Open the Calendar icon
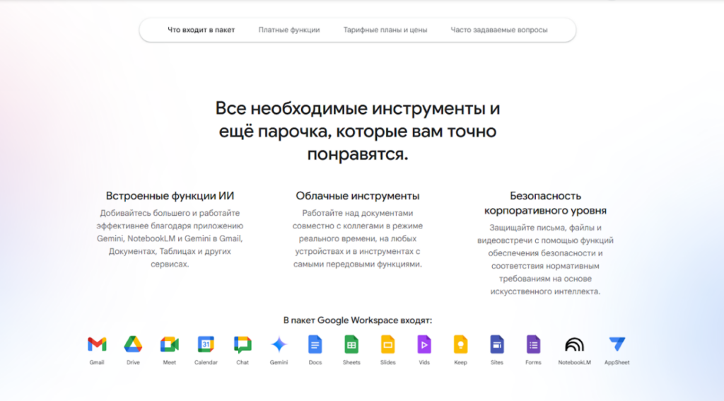This screenshot has height=401, width=724. tap(206, 344)
